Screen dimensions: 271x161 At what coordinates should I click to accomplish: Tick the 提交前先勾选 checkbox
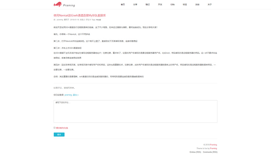pos(55,128)
